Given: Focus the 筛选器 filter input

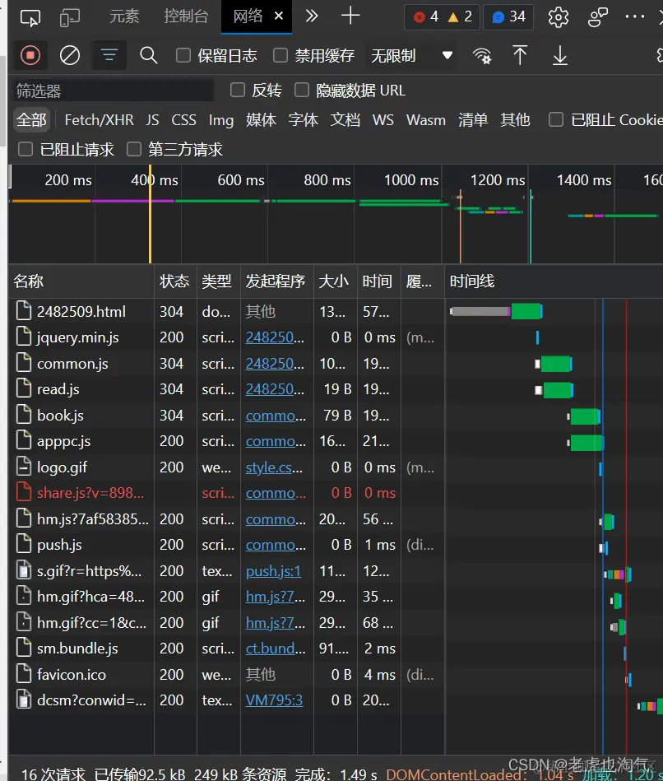Looking at the screenshot, I should pos(114,91).
